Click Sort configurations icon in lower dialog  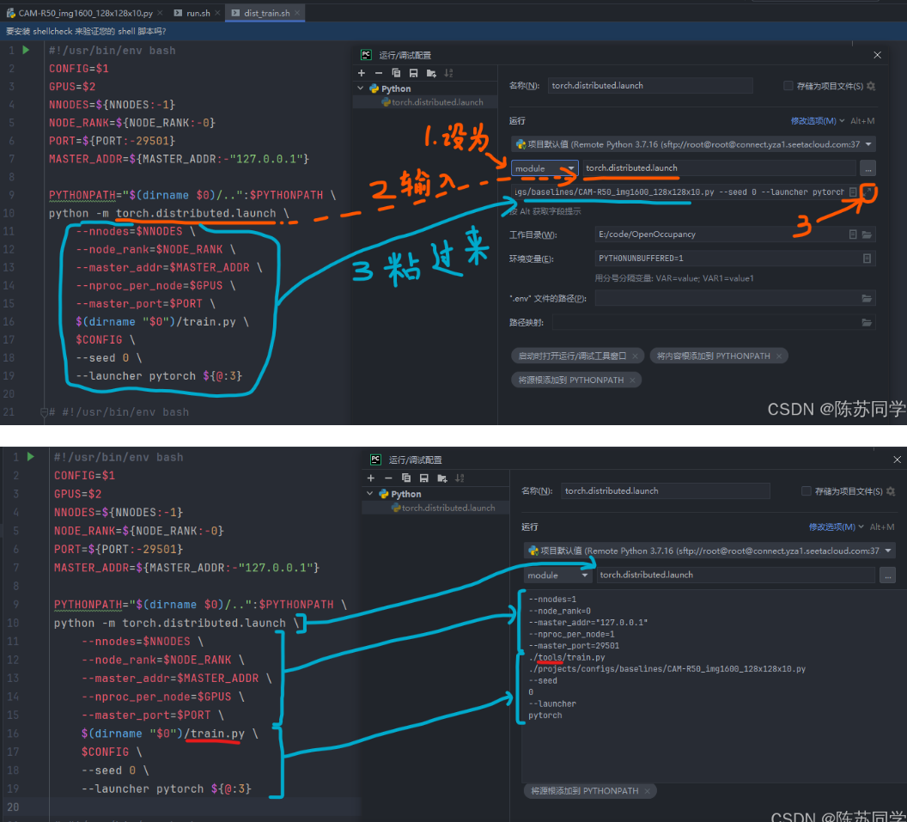point(460,478)
